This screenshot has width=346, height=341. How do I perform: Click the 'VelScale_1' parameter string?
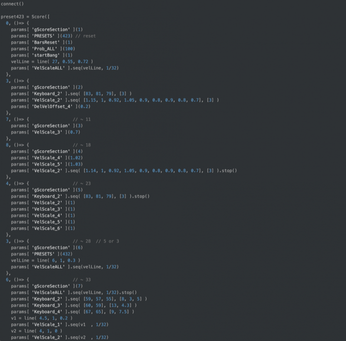click(x=46, y=324)
